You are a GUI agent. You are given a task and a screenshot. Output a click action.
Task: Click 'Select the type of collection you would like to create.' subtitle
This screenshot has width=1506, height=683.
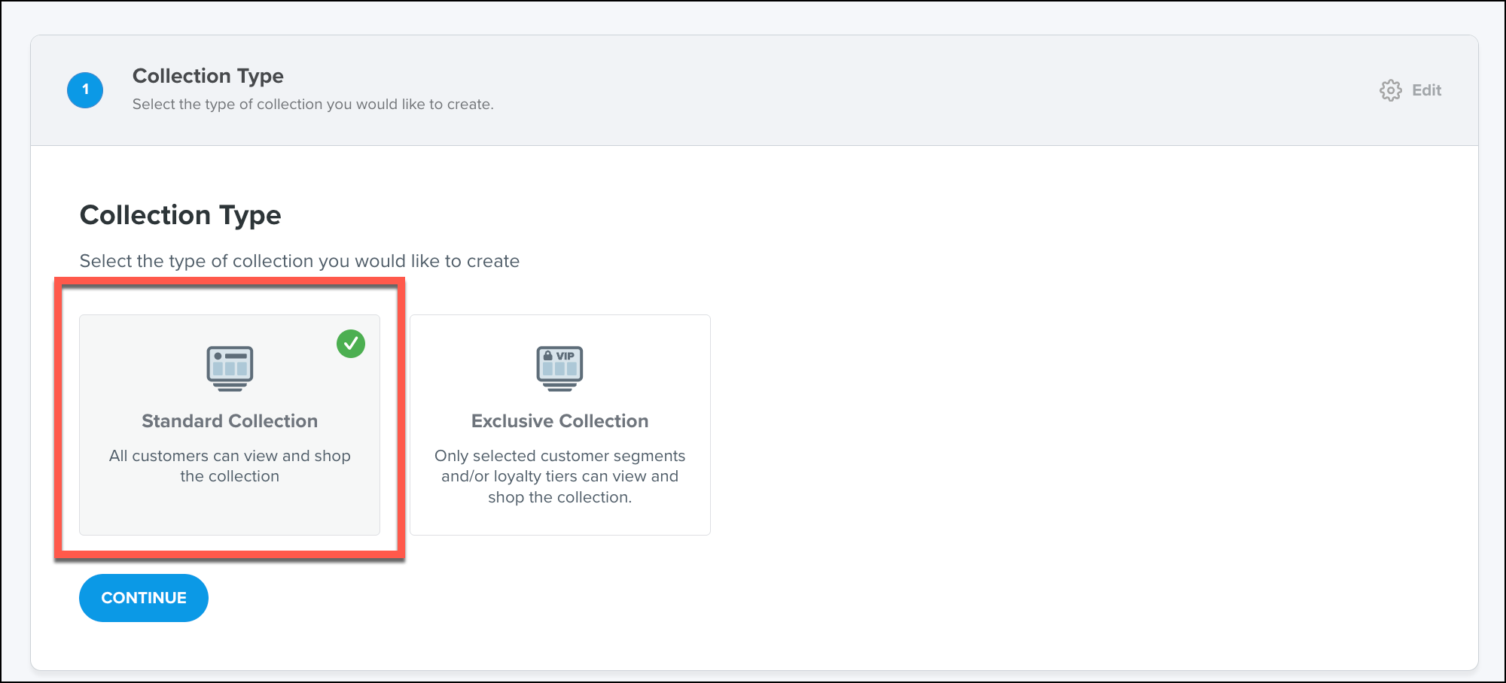(313, 105)
